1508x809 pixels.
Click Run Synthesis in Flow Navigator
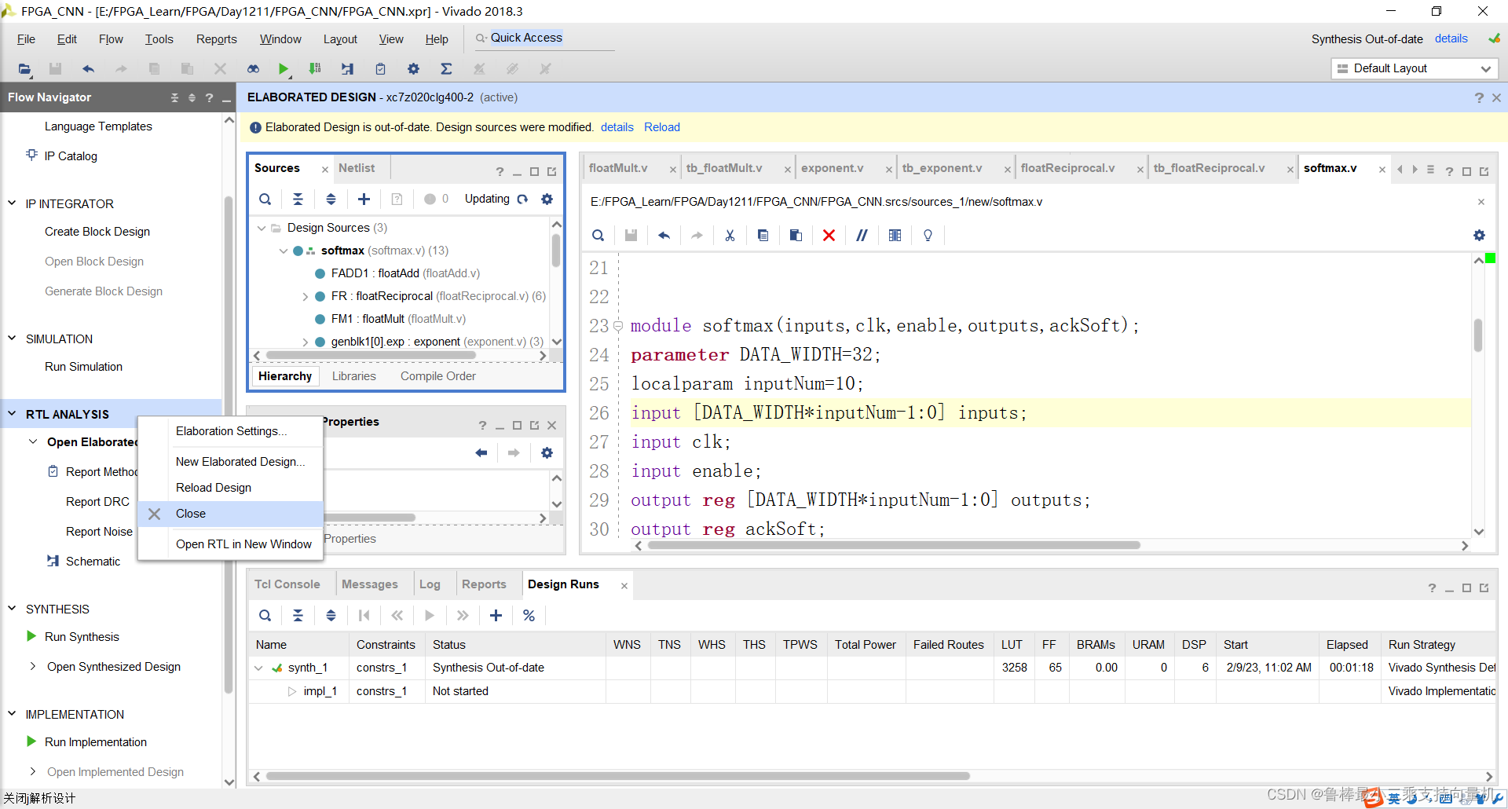click(82, 637)
